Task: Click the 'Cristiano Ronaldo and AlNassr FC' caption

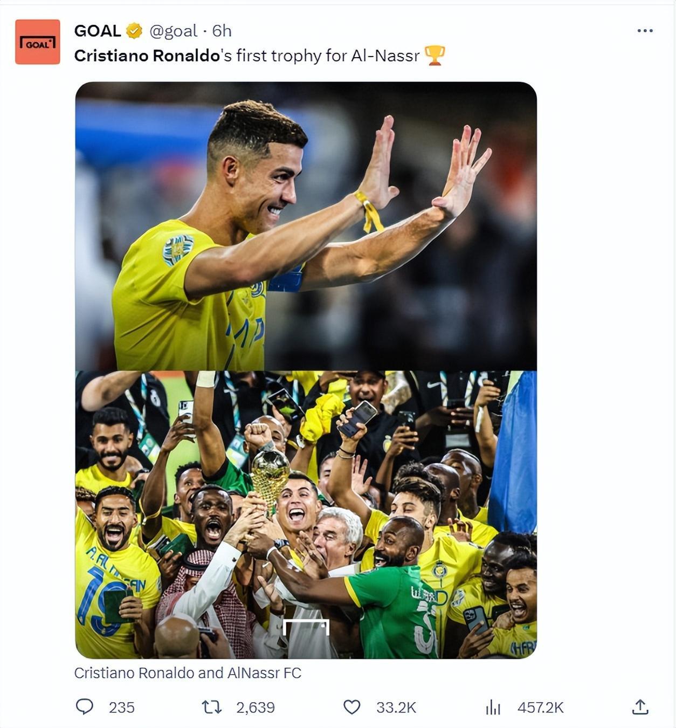Action: 188,673
